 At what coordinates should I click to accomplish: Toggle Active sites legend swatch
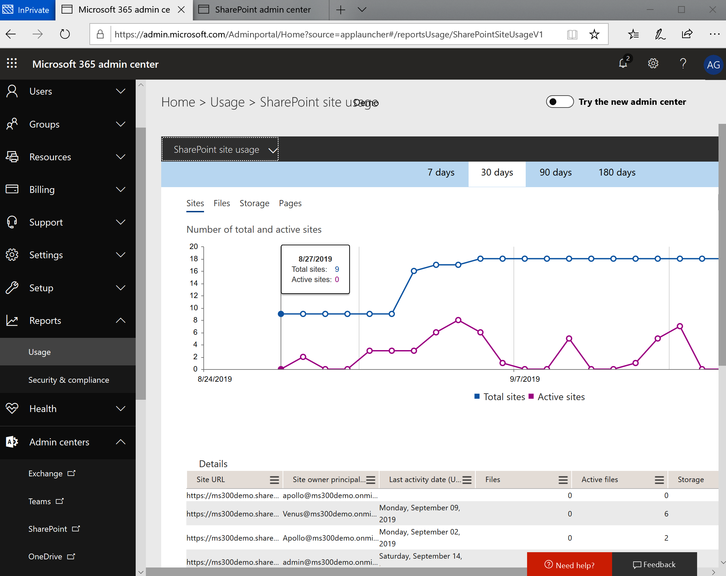point(531,396)
